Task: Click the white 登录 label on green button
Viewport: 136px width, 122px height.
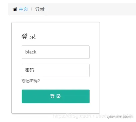Action: click(x=55, y=96)
